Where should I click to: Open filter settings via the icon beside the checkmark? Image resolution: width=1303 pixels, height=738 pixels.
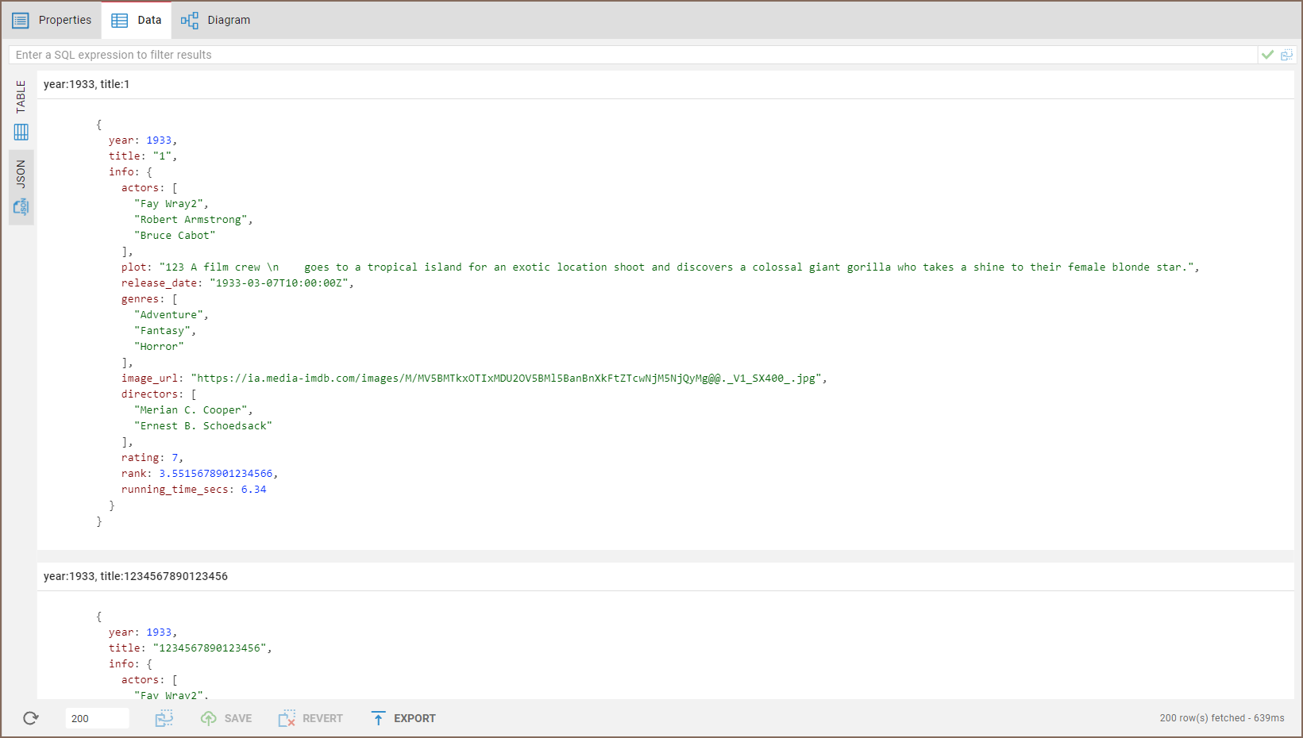[x=1288, y=55]
